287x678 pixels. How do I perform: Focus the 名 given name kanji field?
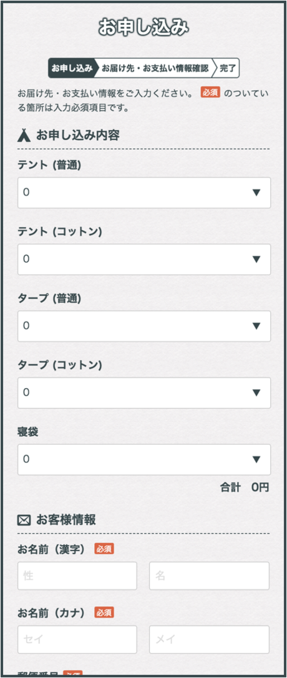[209, 576]
